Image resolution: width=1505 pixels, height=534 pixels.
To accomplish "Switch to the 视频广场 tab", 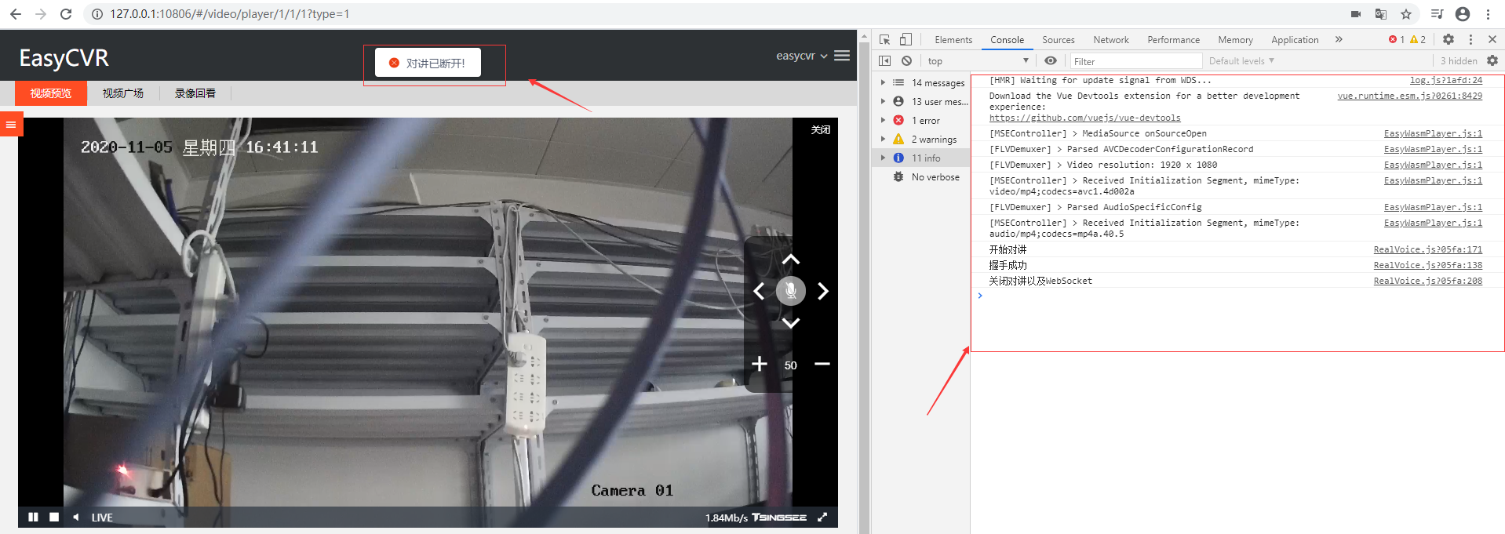I will pyautogui.click(x=123, y=93).
